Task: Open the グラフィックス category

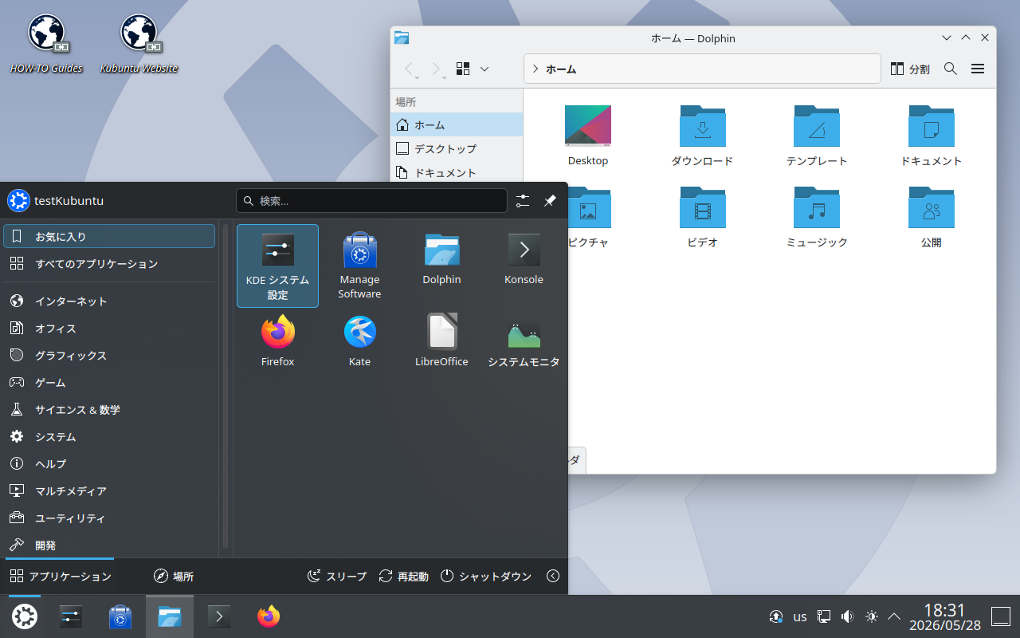Action: pyautogui.click(x=109, y=355)
